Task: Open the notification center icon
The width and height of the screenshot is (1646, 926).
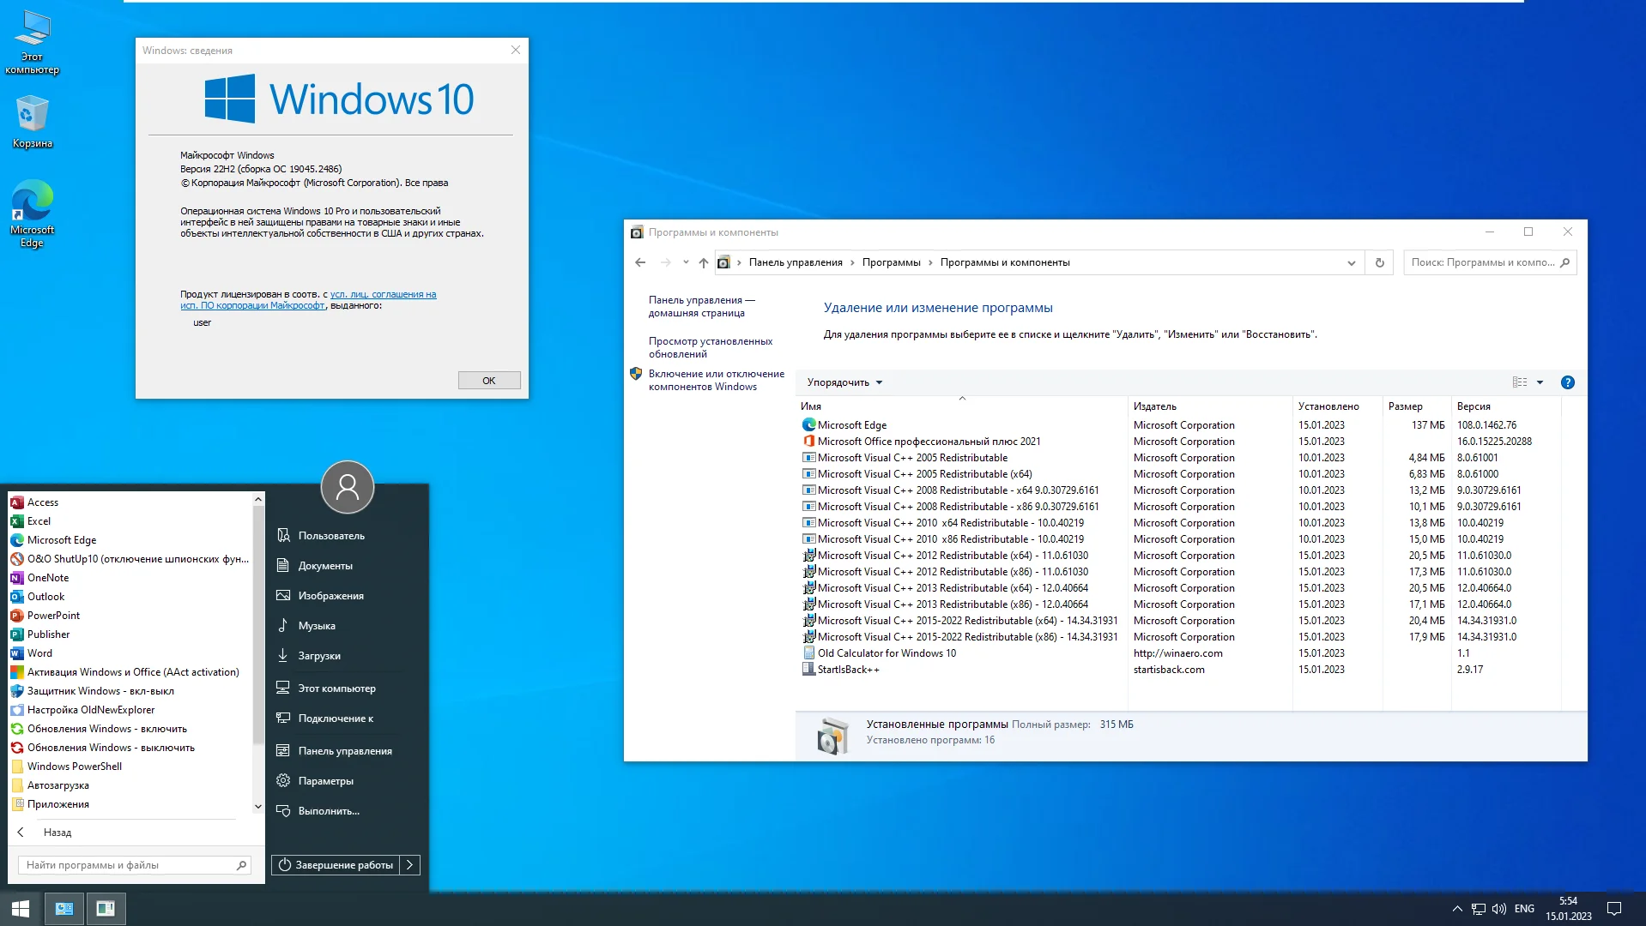Action: click(x=1614, y=909)
